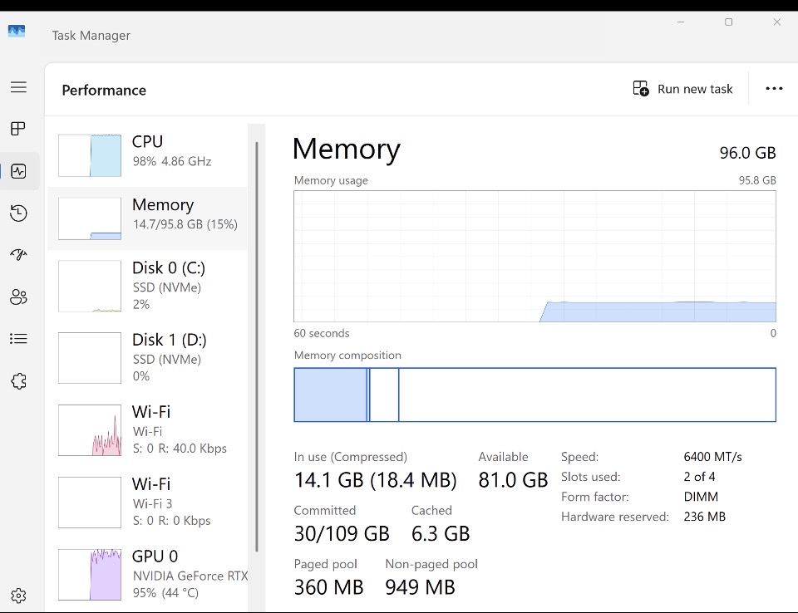Open the hamburger navigation menu

(x=18, y=87)
